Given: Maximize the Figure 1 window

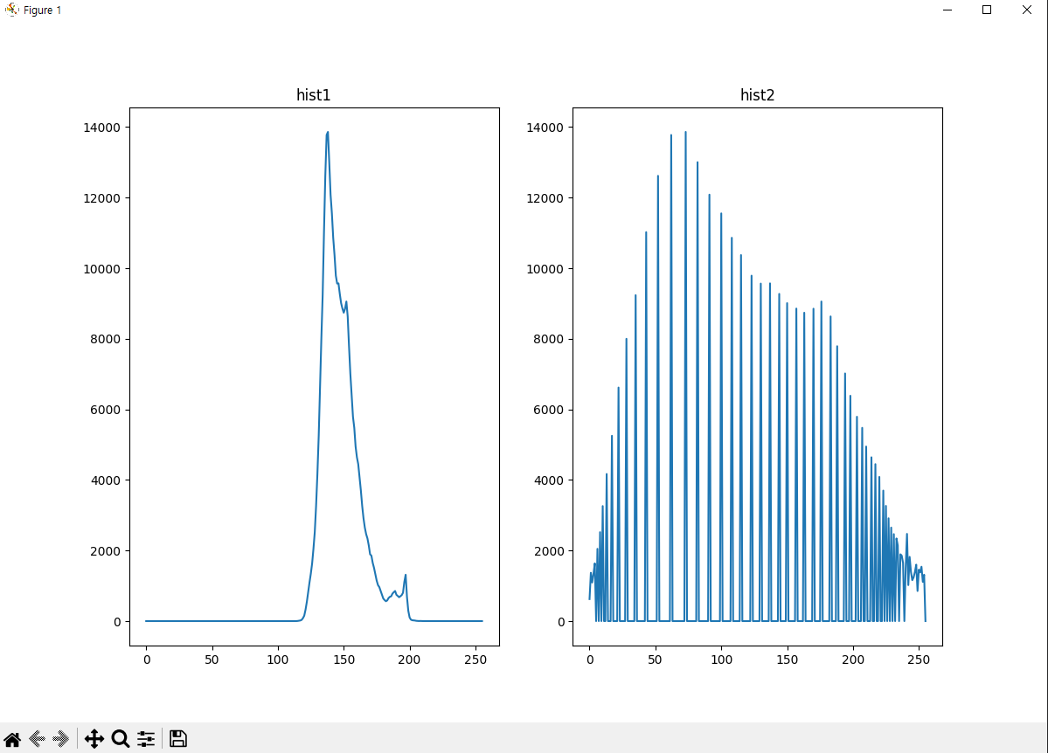Looking at the screenshot, I should tap(987, 10).
